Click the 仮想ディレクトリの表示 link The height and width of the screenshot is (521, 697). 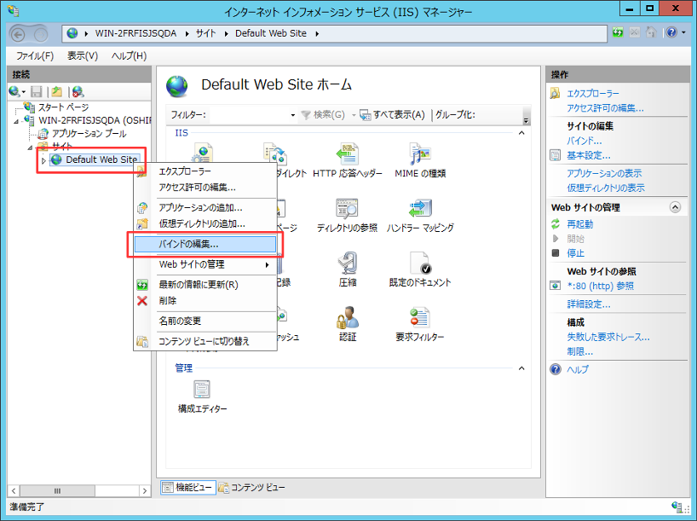click(606, 188)
